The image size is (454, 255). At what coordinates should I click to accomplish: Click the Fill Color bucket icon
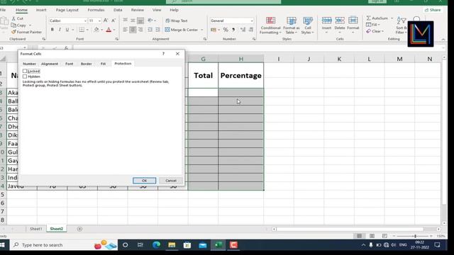coord(96,30)
